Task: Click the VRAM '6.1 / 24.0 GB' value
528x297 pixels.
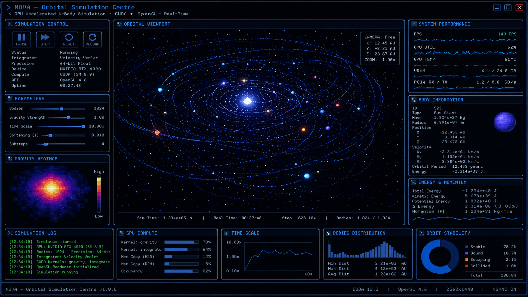Action: (x=499, y=71)
